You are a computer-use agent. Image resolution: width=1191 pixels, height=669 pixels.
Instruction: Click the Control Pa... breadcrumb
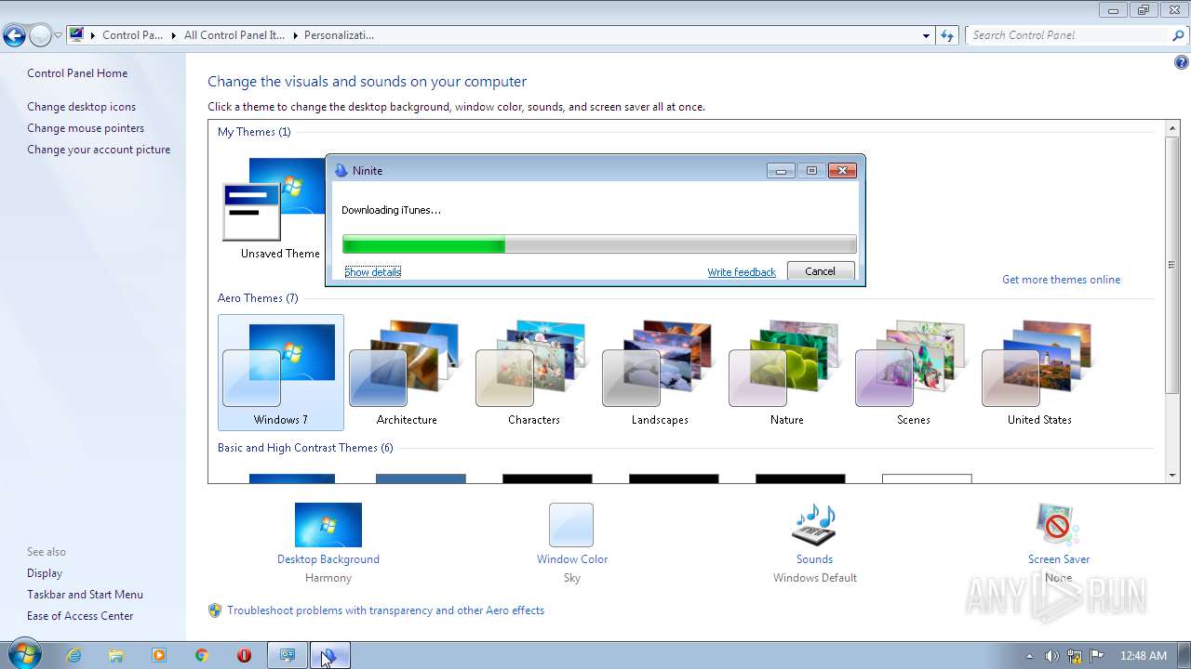(132, 35)
